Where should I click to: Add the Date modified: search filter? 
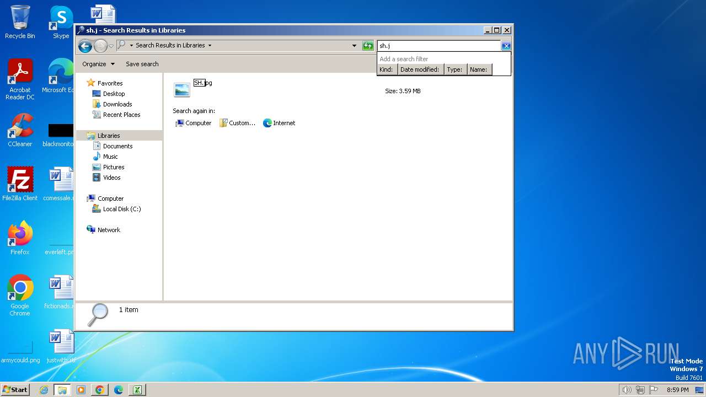[x=420, y=69]
